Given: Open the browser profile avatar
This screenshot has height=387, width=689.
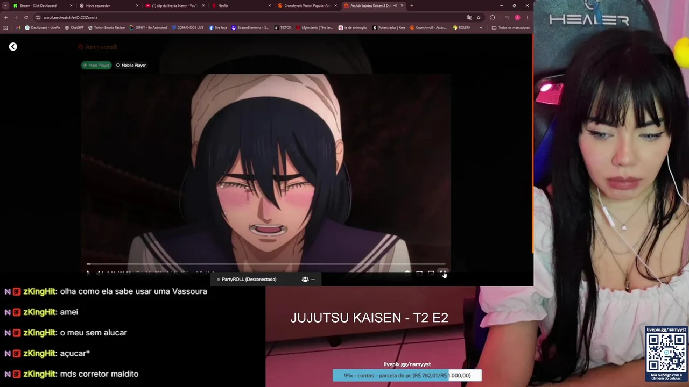Looking at the screenshot, I should tap(517, 17).
